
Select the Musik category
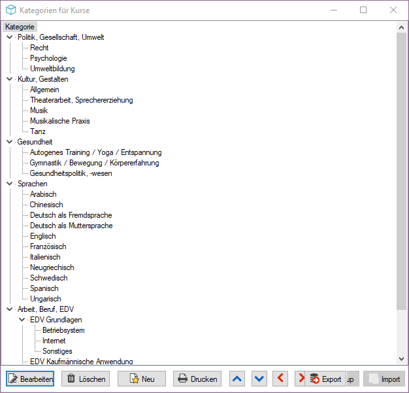[x=39, y=111]
